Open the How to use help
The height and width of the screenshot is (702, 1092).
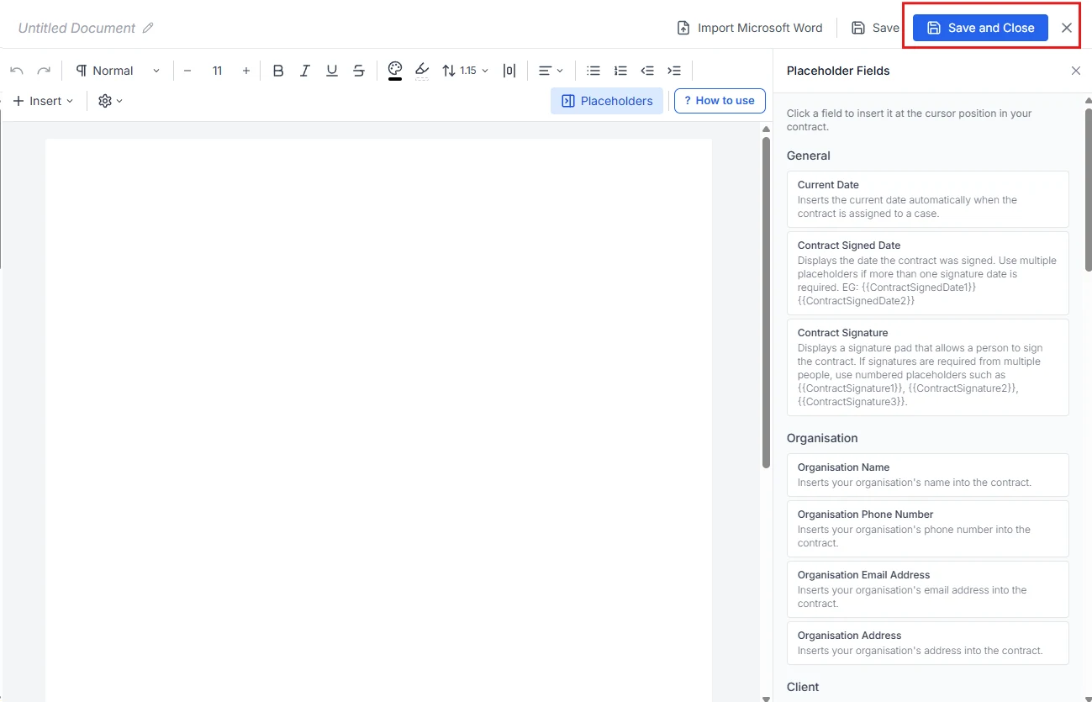pyautogui.click(x=720, y=101)
